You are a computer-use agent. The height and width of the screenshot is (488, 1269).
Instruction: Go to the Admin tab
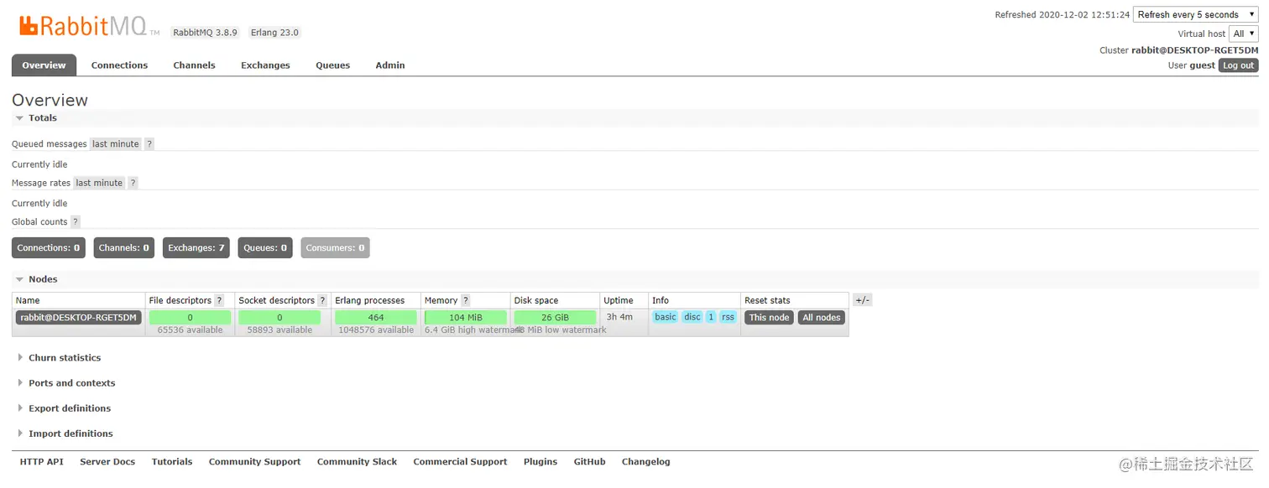pos(389,65)
